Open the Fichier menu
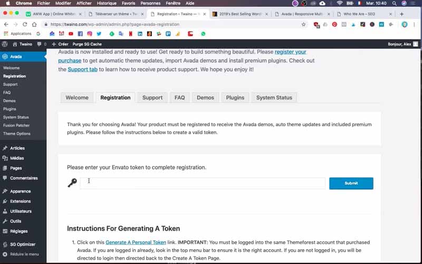 click(44, 3)
